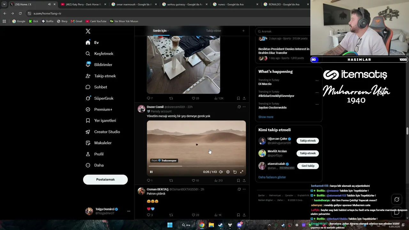
Task: Reply to Osman BEKTAŞ's post
Action: (x=148, y=215)
